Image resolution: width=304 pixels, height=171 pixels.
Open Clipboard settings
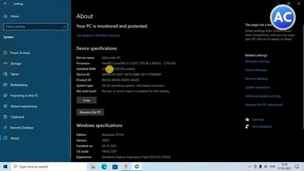[x=17, y=117]
